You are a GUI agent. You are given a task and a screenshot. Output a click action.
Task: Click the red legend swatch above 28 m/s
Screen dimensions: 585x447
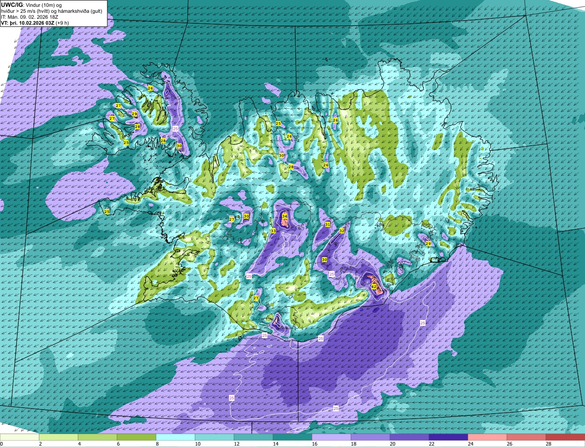coord(565,437)
